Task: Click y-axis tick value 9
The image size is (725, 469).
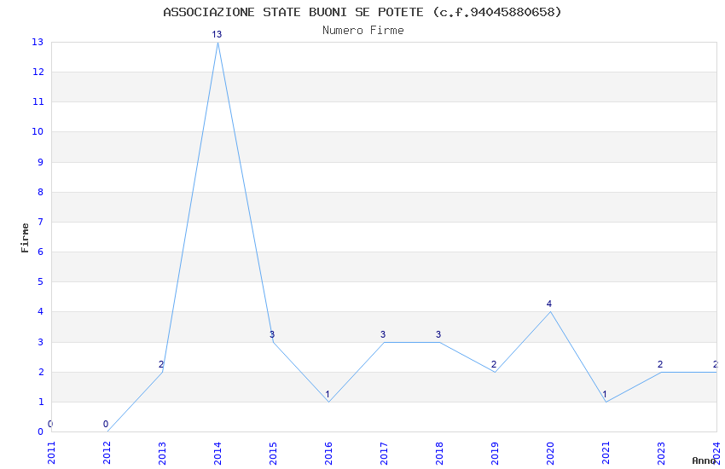Action: (41, 162)
